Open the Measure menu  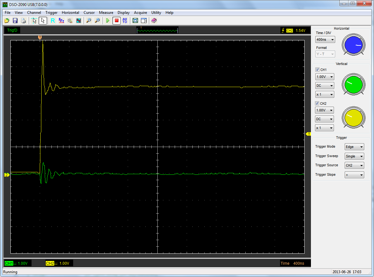coord(106,13)
